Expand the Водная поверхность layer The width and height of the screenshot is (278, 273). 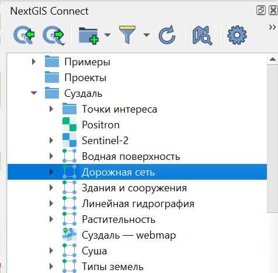(51, 156)
